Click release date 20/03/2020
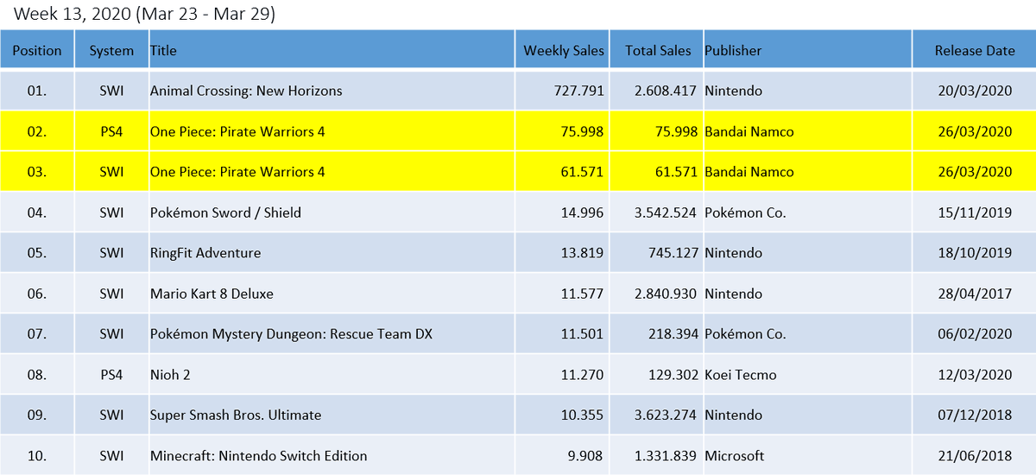Image resolution: width=1036 pixels, height=475 pixels. 975,91
